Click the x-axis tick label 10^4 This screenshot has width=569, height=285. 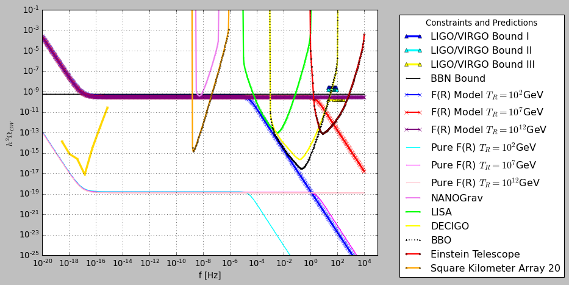[365, 262]
